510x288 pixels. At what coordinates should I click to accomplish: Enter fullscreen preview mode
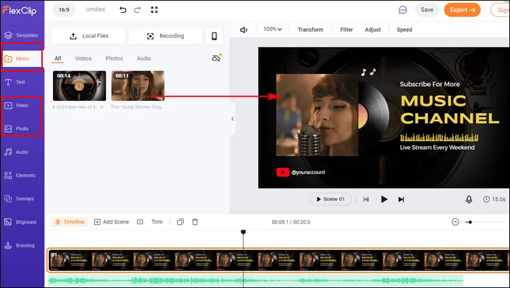pyautogui.click(x=154, y=9)
